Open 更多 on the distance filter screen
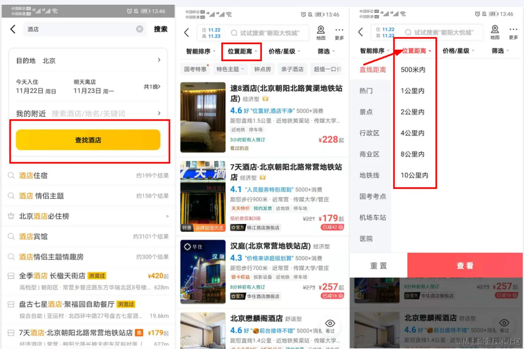The image size is (524, 349). tap(513, 33)
